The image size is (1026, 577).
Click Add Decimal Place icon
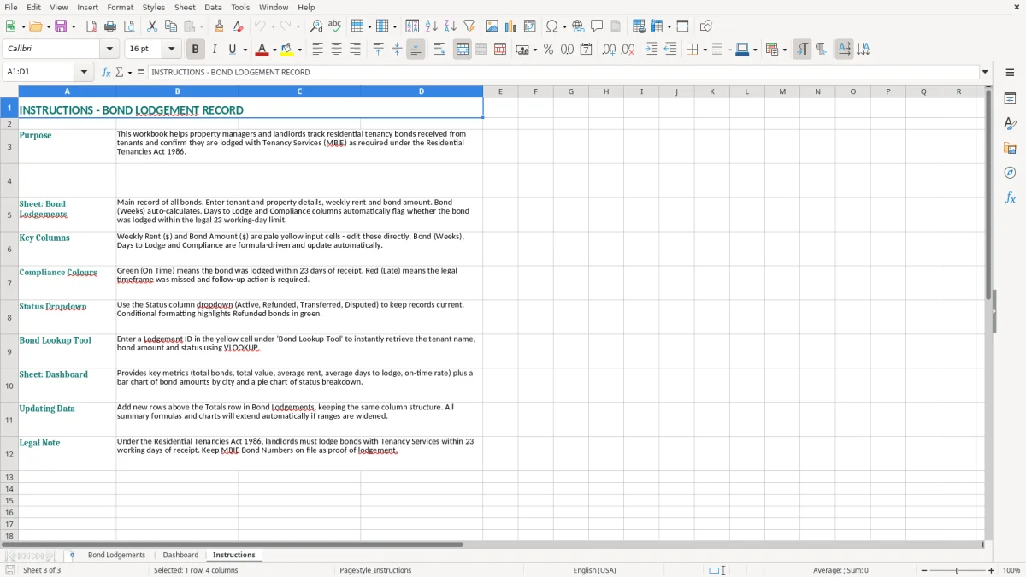pyautogui.click(x=609, y=50)
